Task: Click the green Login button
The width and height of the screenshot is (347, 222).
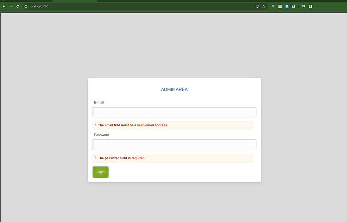Action: tap(101, 172)
